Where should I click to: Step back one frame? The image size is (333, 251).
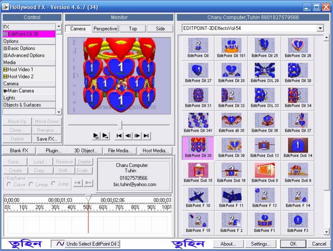point(128,136)
